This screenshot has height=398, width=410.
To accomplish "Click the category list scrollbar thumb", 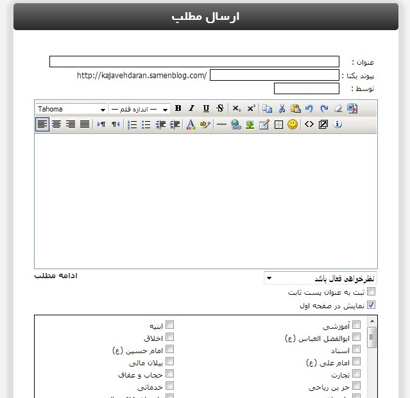I will click(x=372, y=337).
